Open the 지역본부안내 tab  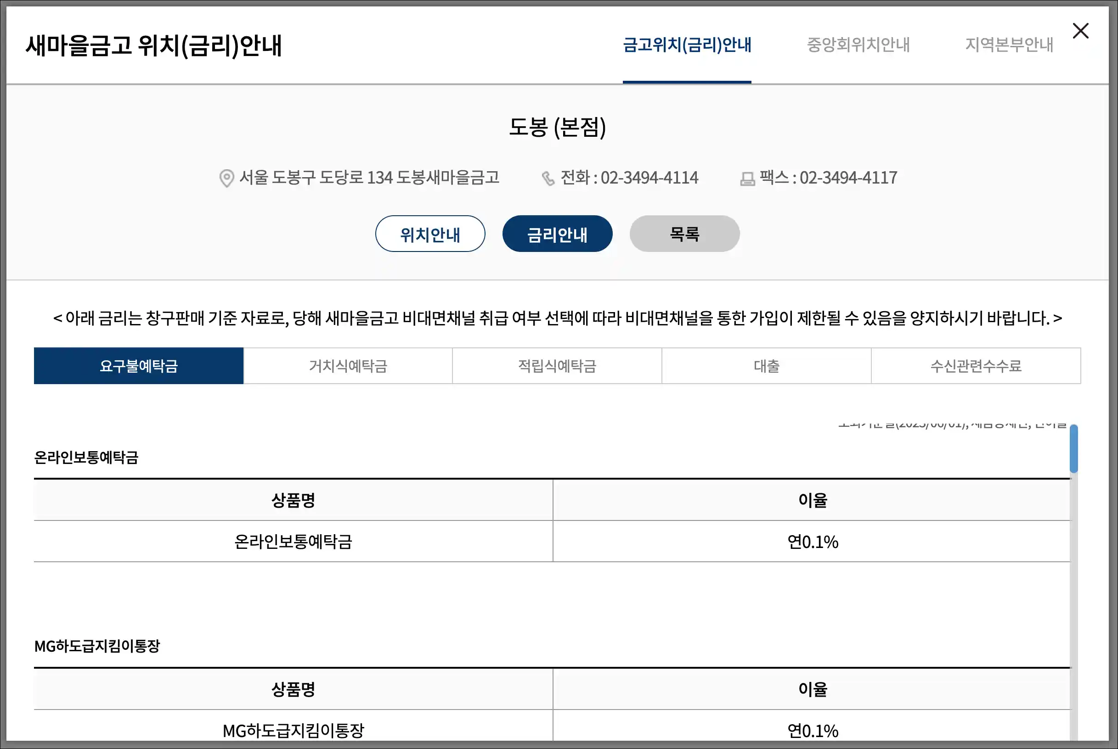coord(1009,45)
